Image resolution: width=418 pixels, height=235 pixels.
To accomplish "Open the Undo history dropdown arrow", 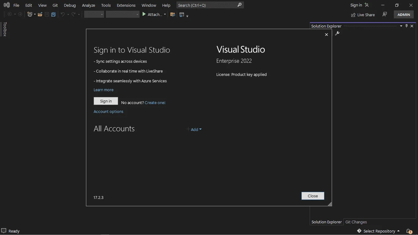I will tap(68, 14).
